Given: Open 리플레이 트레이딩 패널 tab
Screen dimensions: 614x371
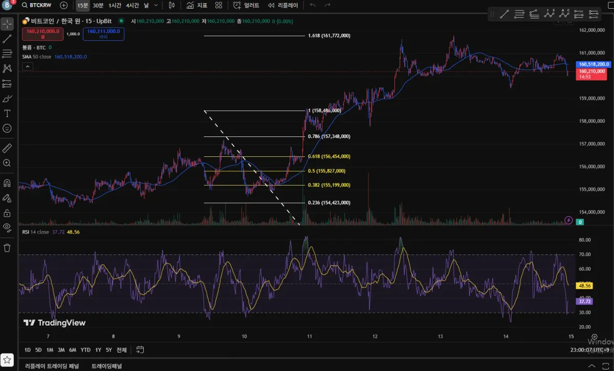Looking at the screenshot, I should tap(52, 366).
